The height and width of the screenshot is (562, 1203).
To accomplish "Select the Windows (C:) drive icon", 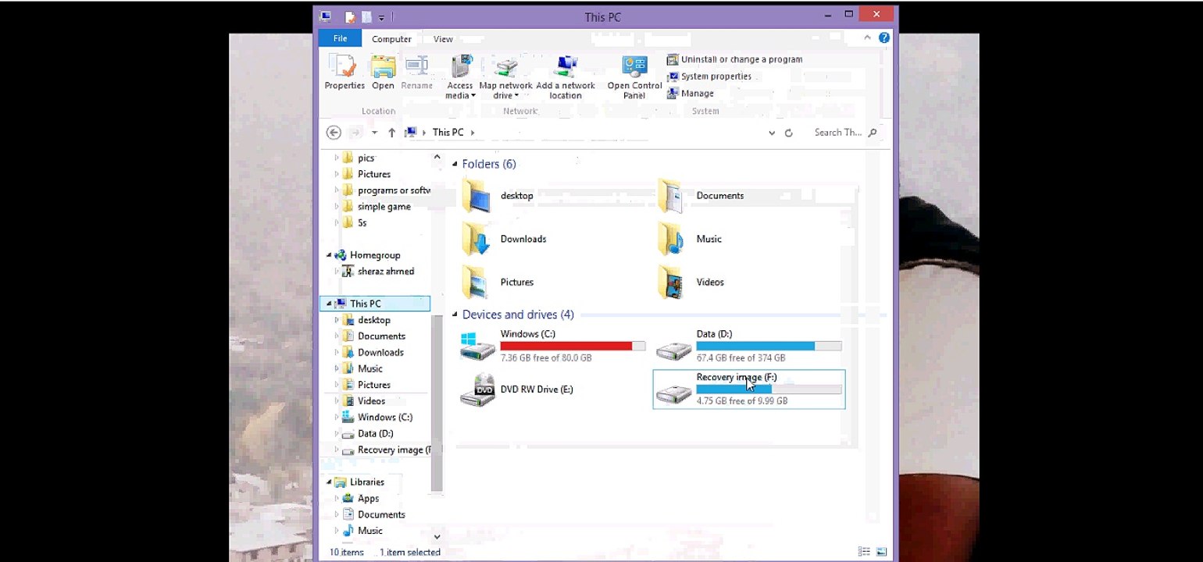I will (477, 347).
